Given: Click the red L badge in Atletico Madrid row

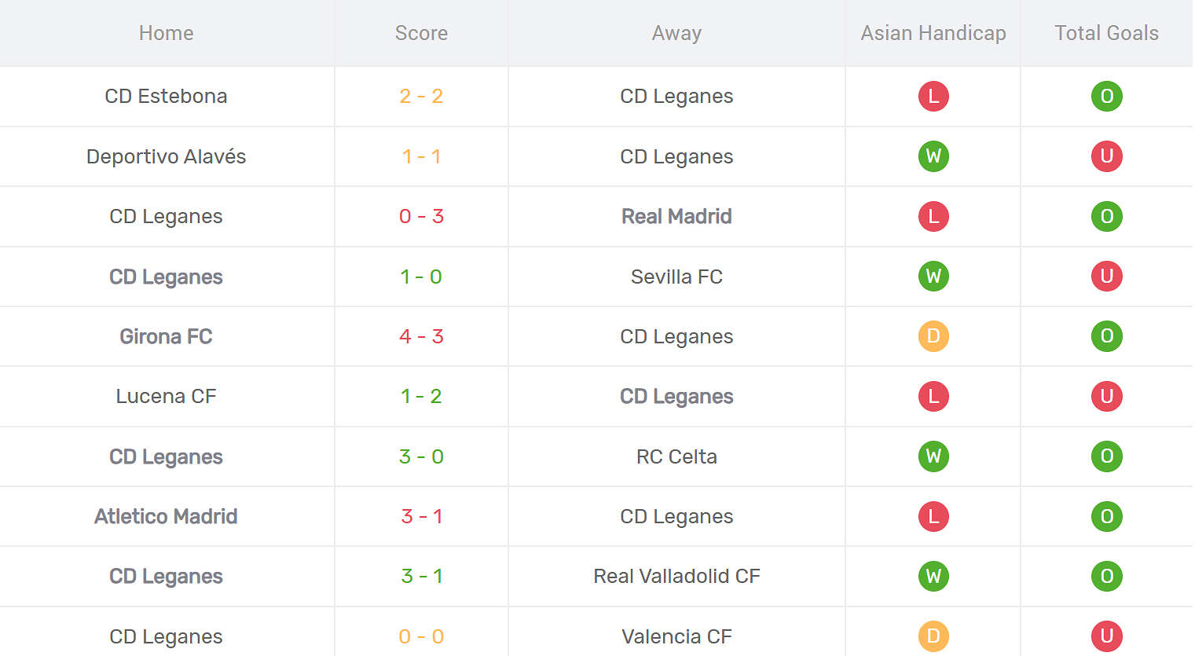Looking at the screenshot, I should coord(933,516).
